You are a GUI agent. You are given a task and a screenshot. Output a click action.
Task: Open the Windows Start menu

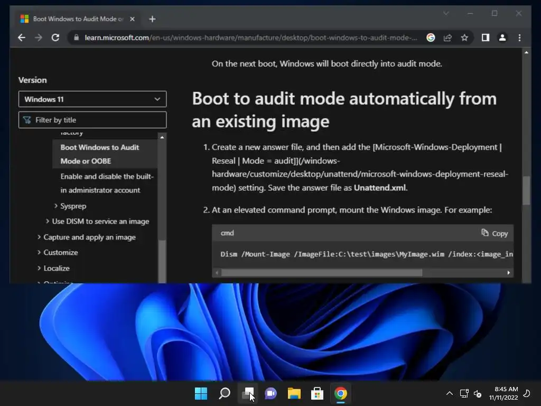pyautogui.click(x=201, y=393)
